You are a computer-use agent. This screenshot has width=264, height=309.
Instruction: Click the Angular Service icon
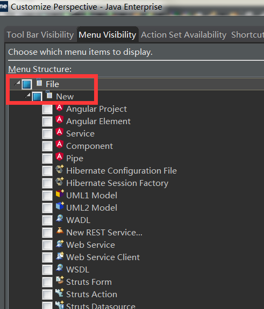coord(60,132)
